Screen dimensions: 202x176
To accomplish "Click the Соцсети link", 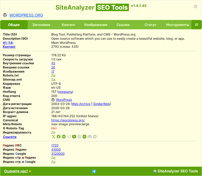I will tap(10, 137).
